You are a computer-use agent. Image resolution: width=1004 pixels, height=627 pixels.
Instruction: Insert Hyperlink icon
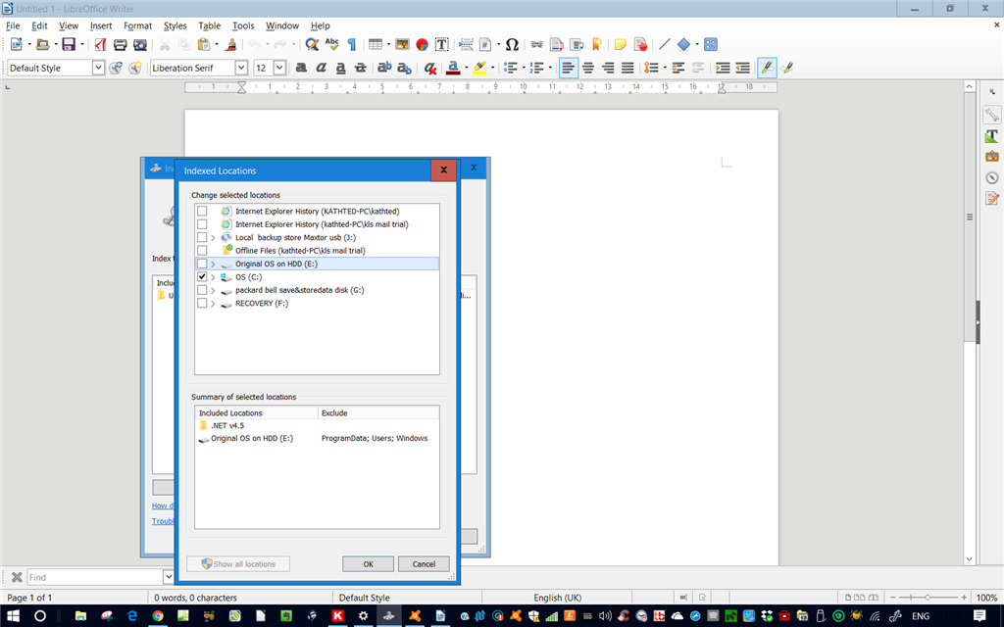pyautogui.click(x=536, y=44)
